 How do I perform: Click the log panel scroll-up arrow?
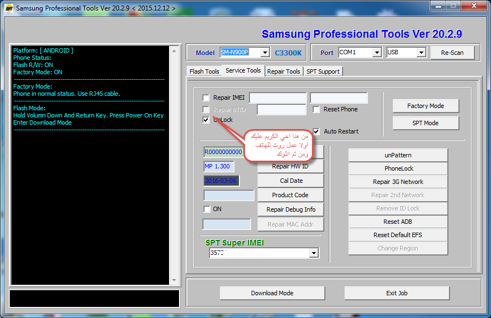(175, 51)
